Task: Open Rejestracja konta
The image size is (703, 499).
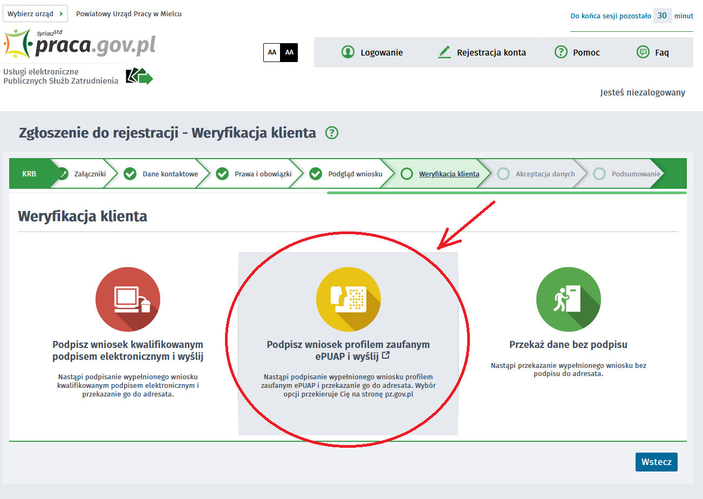Action: [482, 52]
